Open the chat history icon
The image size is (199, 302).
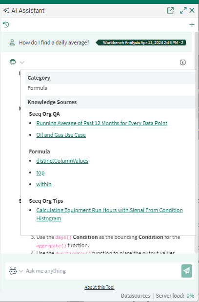point(6,24)
